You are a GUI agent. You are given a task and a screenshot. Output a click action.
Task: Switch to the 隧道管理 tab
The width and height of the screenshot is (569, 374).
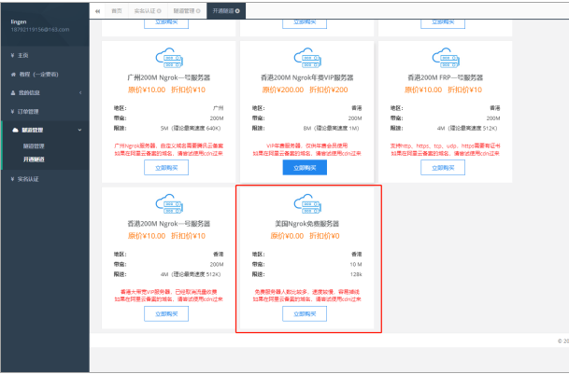coord(187,11)
